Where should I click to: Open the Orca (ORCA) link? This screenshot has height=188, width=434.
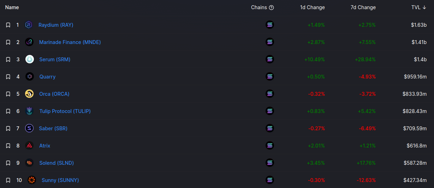tap(54, 94)
